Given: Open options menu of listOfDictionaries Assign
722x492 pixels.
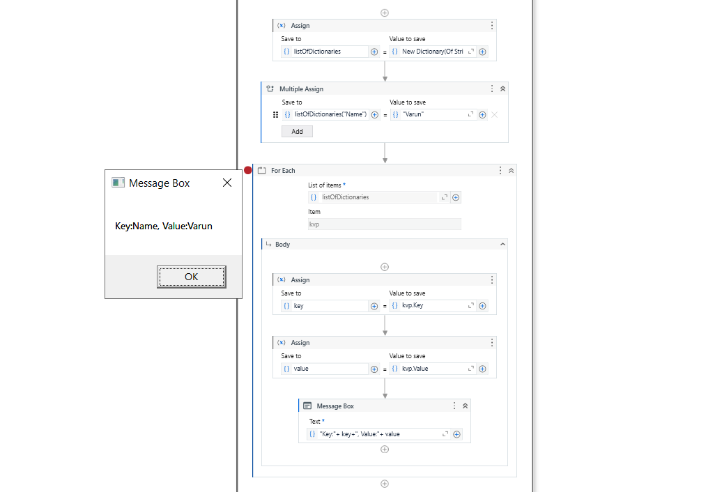Looking at the screenshot, I should click(x=492, y=26).
